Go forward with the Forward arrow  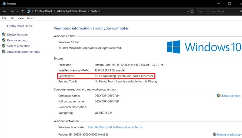[x=12, y=11]
